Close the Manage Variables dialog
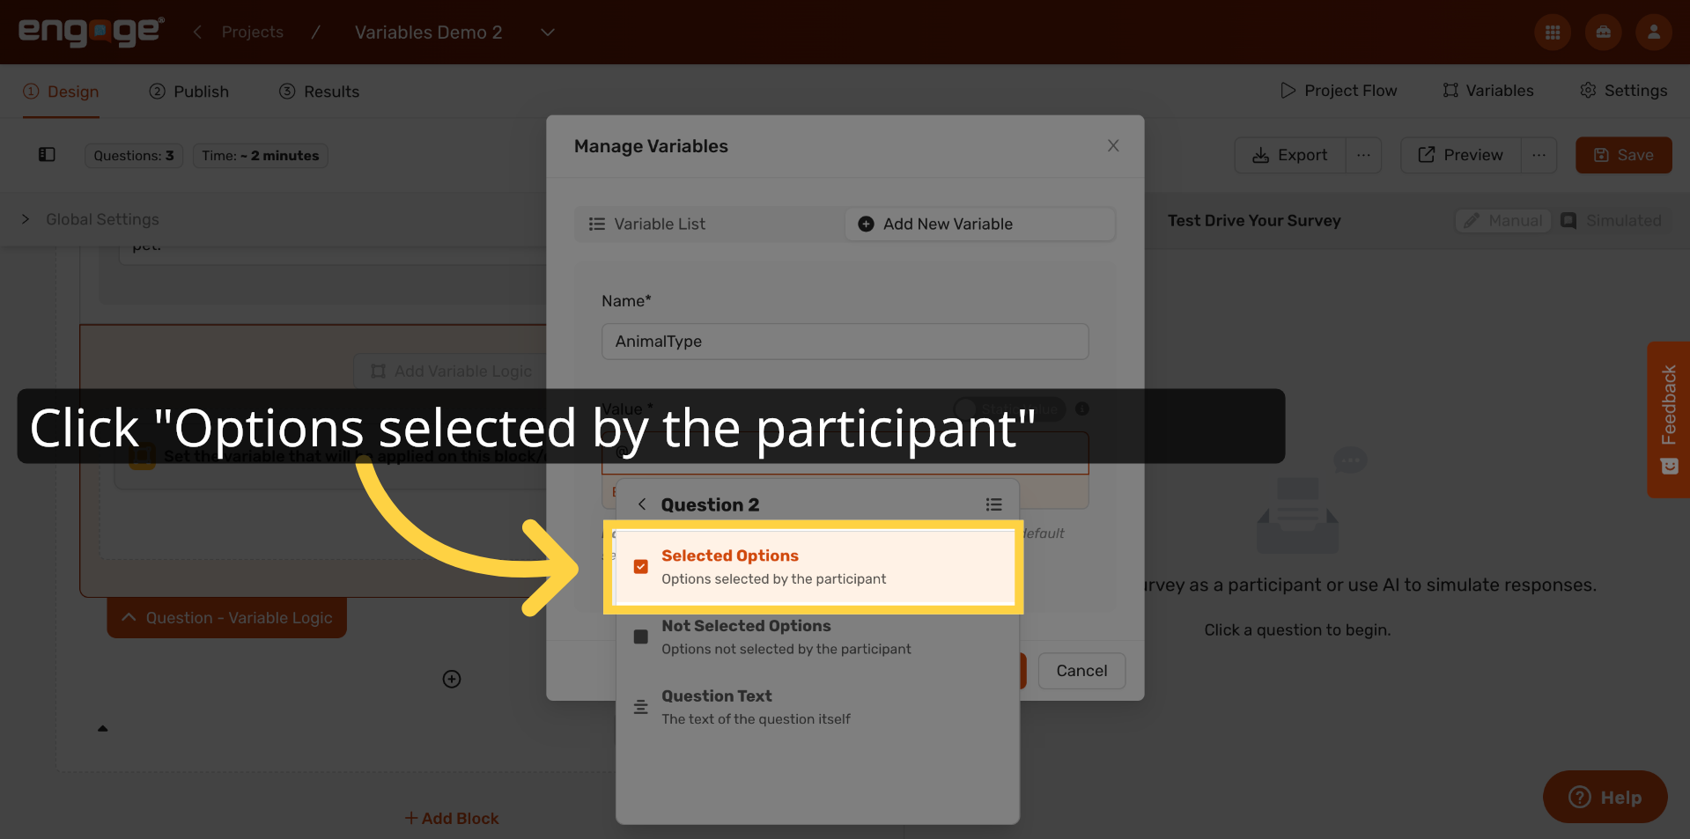This screenshot has width=1690, height=839. pyautogui.click(x=1113, y=146)
